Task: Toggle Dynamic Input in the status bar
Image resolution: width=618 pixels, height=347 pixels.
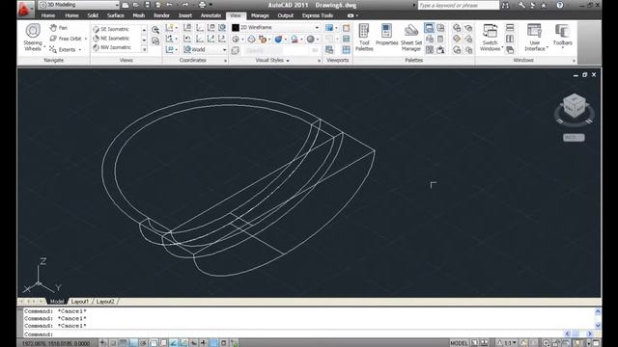Action: click(x=193, y=343)
